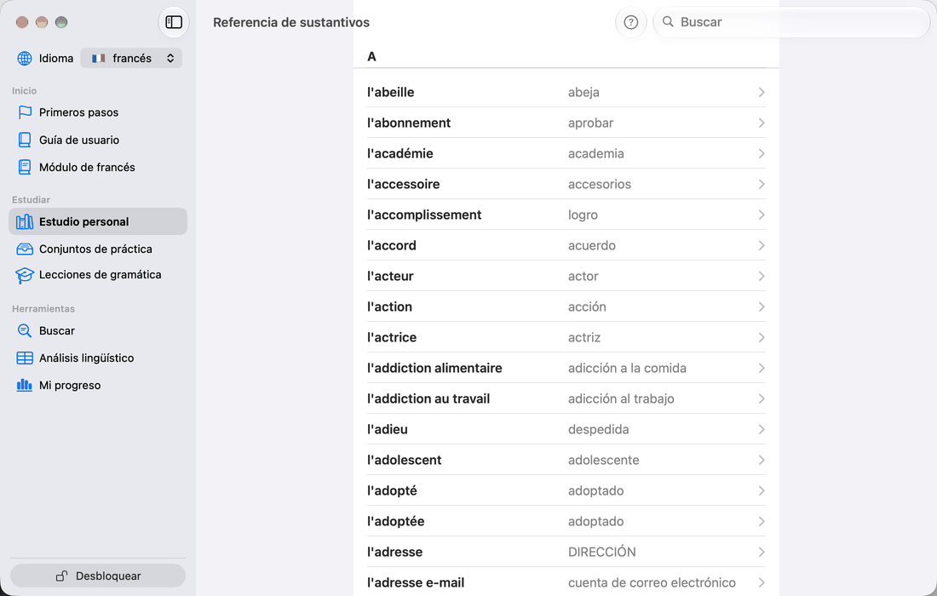Click the Idioma globe icon
Viewport: 937px width, 596px height.
pos(25,58)
